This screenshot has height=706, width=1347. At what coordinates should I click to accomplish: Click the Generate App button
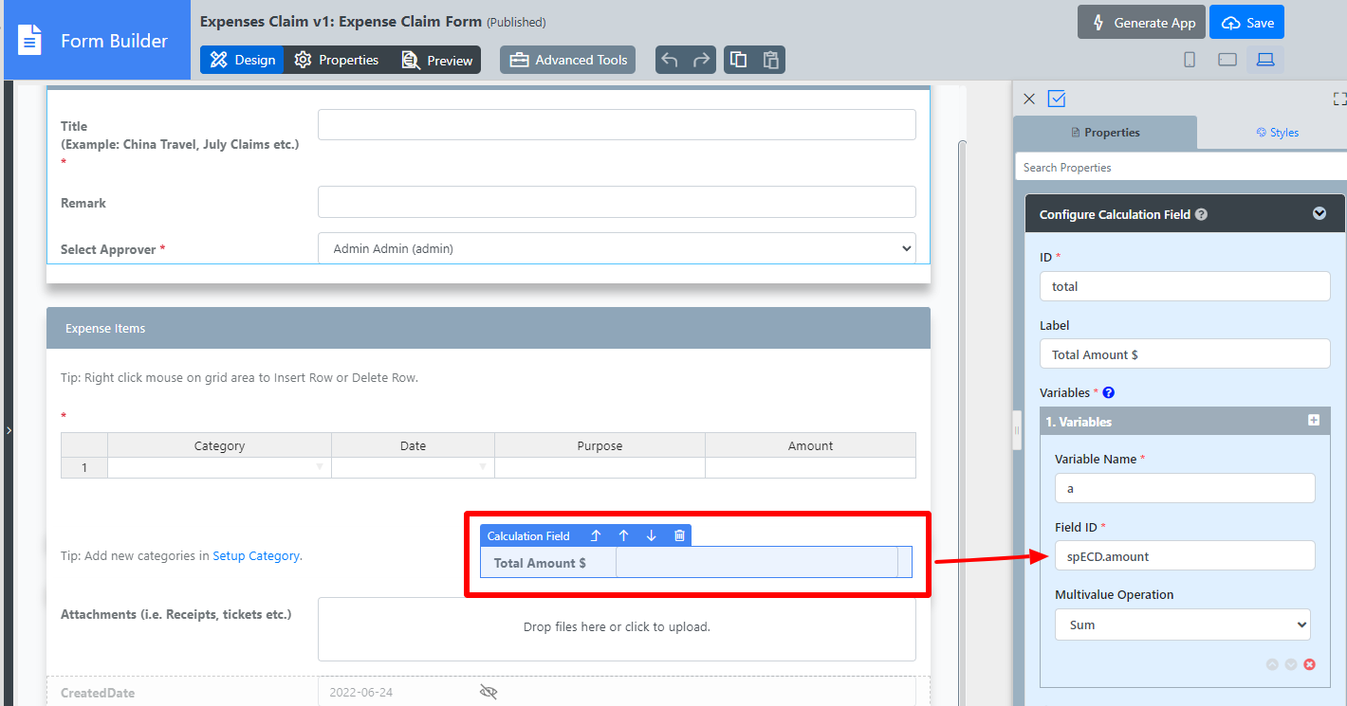(1141, 23)
